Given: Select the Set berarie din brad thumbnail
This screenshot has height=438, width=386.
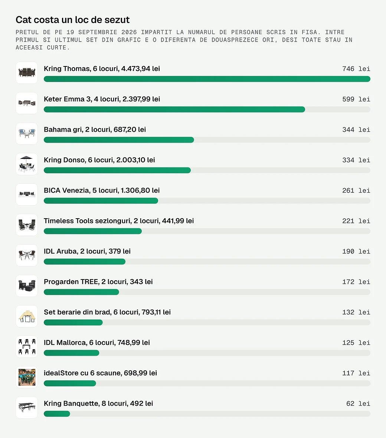Looking at the screenshot, I should pos(27,316).
